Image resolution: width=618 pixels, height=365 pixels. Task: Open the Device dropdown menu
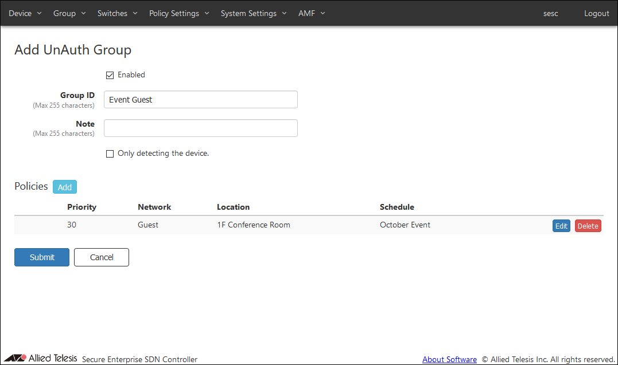click(25, 13)
